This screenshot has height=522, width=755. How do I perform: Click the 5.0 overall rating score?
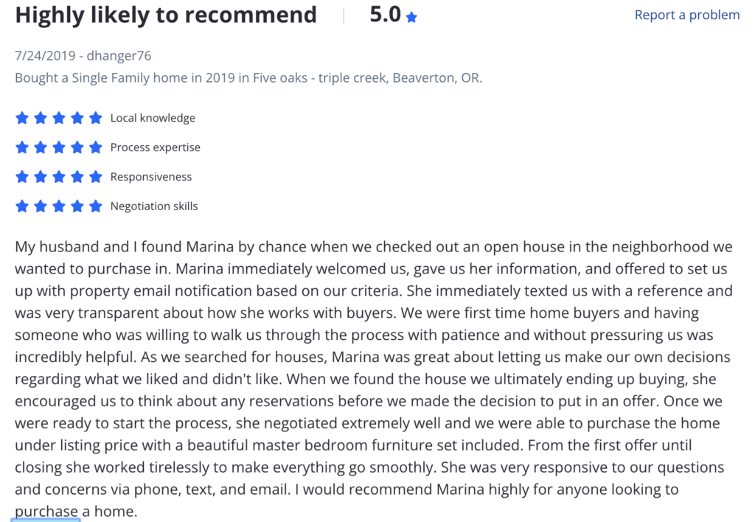(x=385, y=15)
